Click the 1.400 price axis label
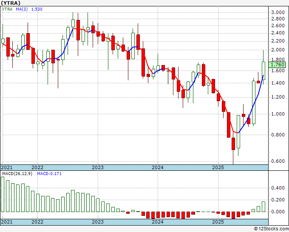The height and width of the screenshot is (232, 289). point(278,83)
